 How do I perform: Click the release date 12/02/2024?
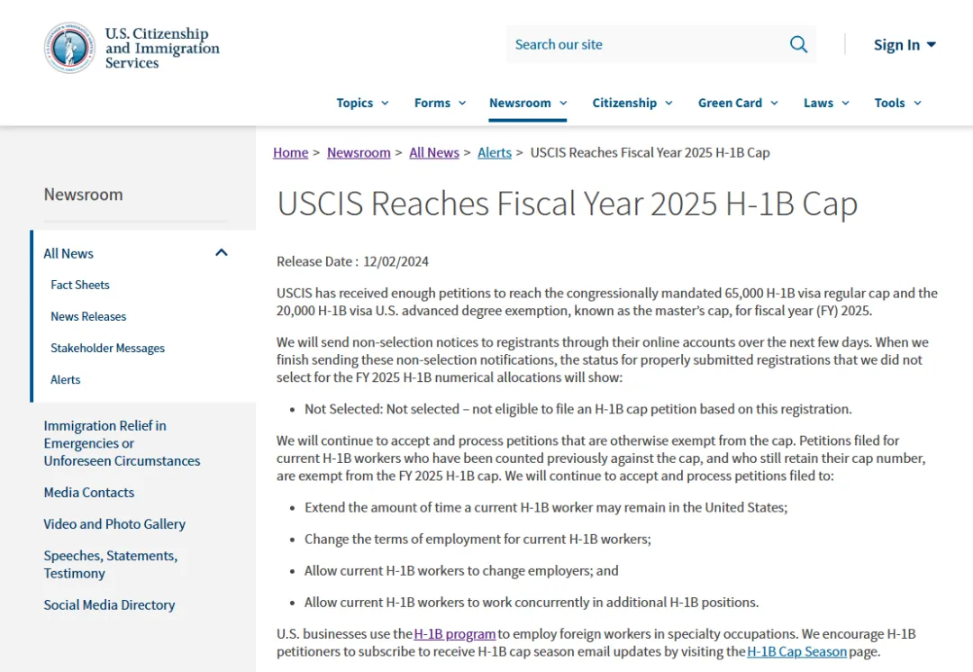point(396,262)
